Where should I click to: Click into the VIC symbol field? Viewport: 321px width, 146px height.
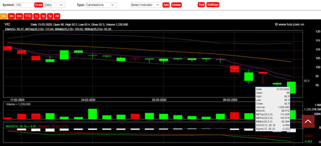[25, 5]
